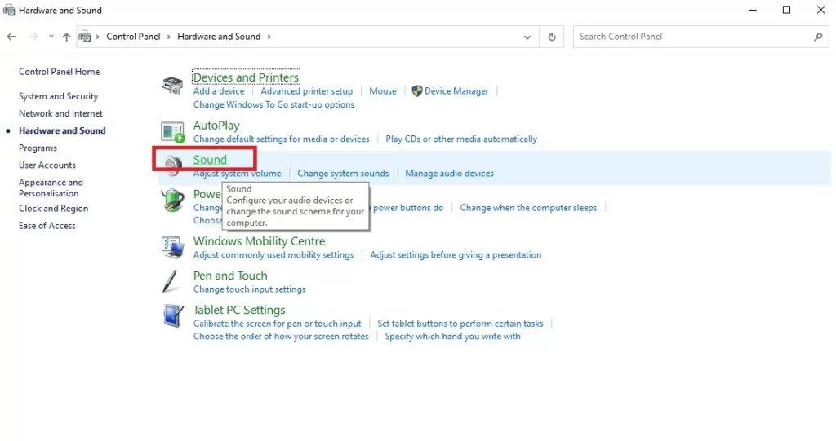Open Clock and Region
Image resolution: width=836 pixels, height=441 pixels.
click(x=53, y=208)
